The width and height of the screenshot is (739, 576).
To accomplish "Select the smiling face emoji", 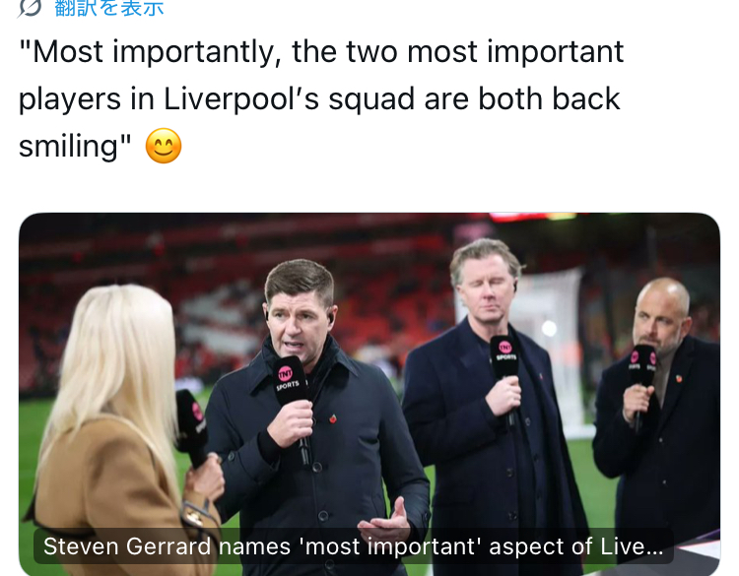I will click(163, 146).
